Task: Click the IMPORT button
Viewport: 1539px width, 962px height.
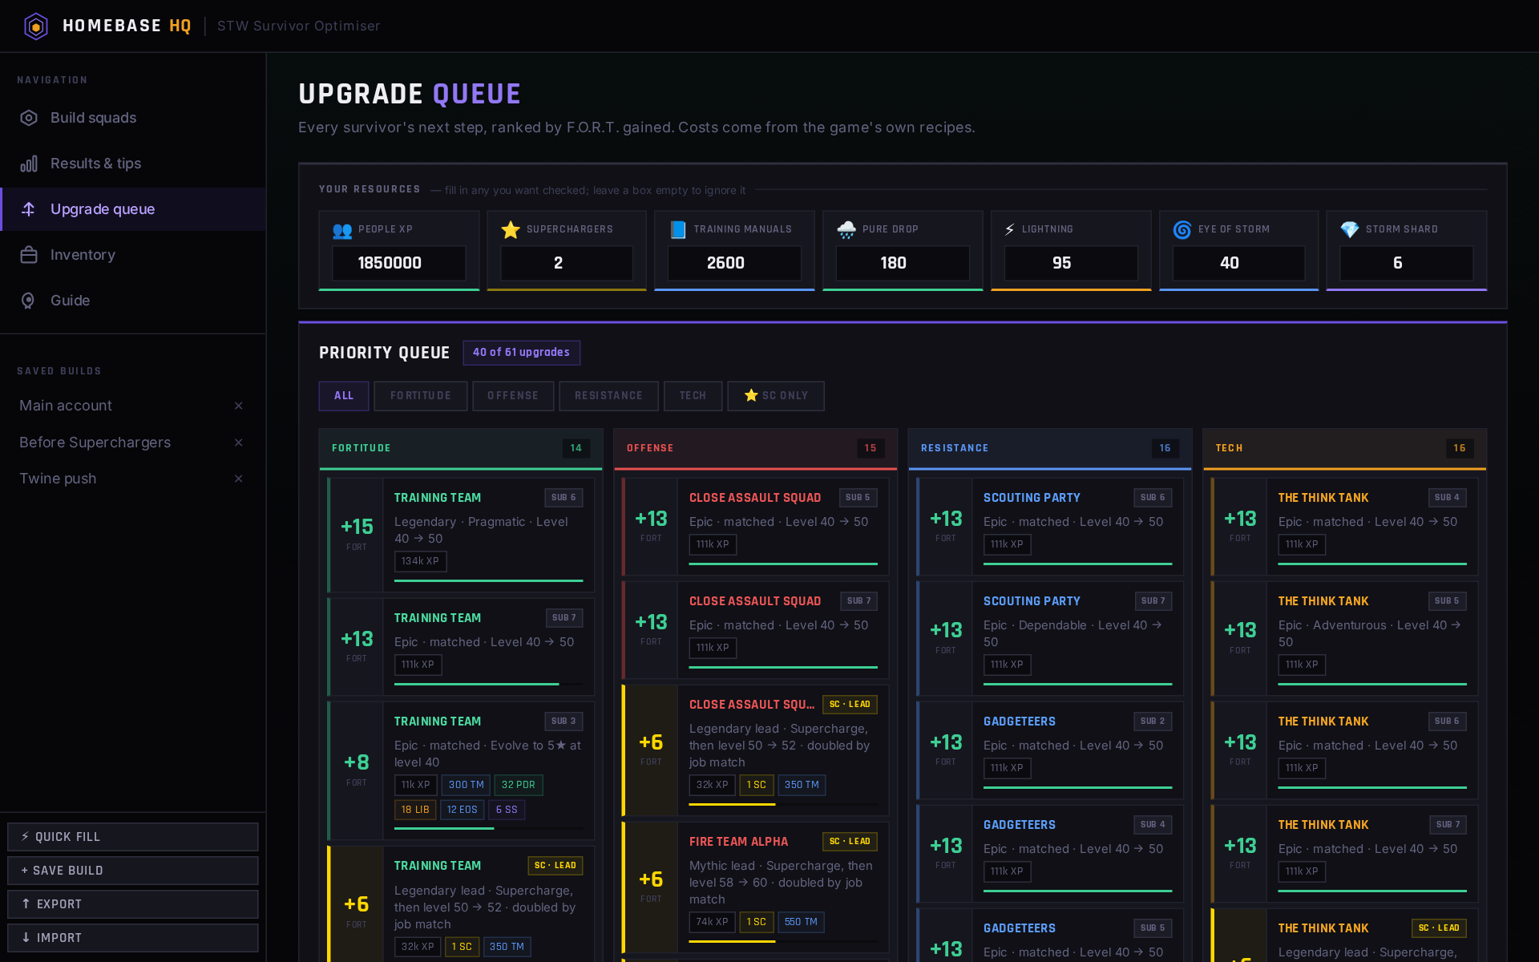Action: click(133, 938)
